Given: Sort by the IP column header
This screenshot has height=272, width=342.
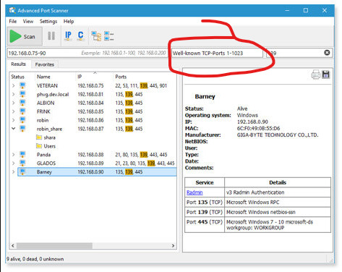Looking at the screenshot, I should (80, 77).
